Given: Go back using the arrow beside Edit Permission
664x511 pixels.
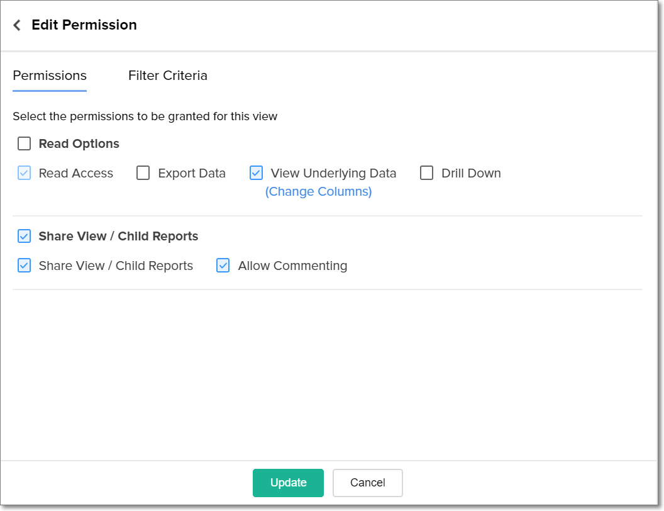Looking at the screenshot, I should pos(17,25).
